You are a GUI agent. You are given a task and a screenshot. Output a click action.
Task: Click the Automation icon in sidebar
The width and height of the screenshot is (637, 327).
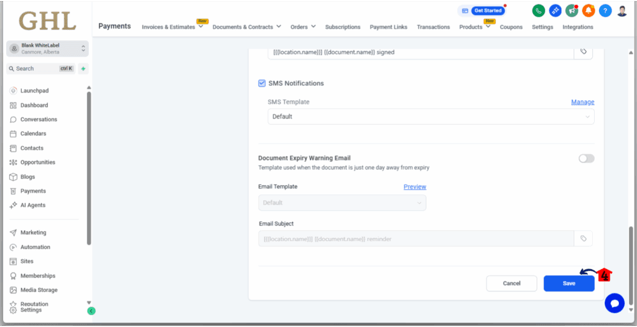[13, 247]
